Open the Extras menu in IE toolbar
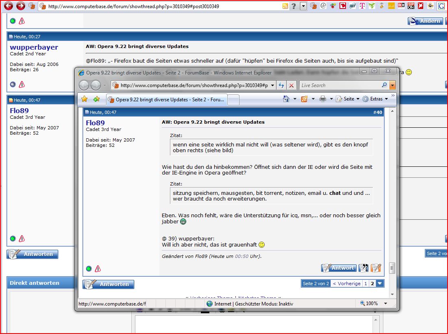 click(375, 99)
